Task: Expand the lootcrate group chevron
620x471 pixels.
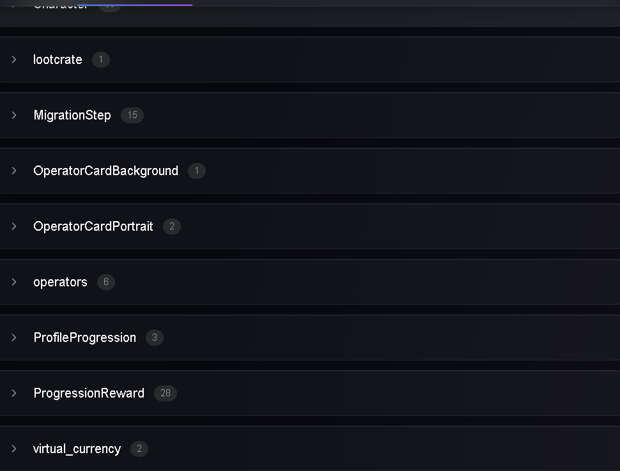Action: point(14,59)
